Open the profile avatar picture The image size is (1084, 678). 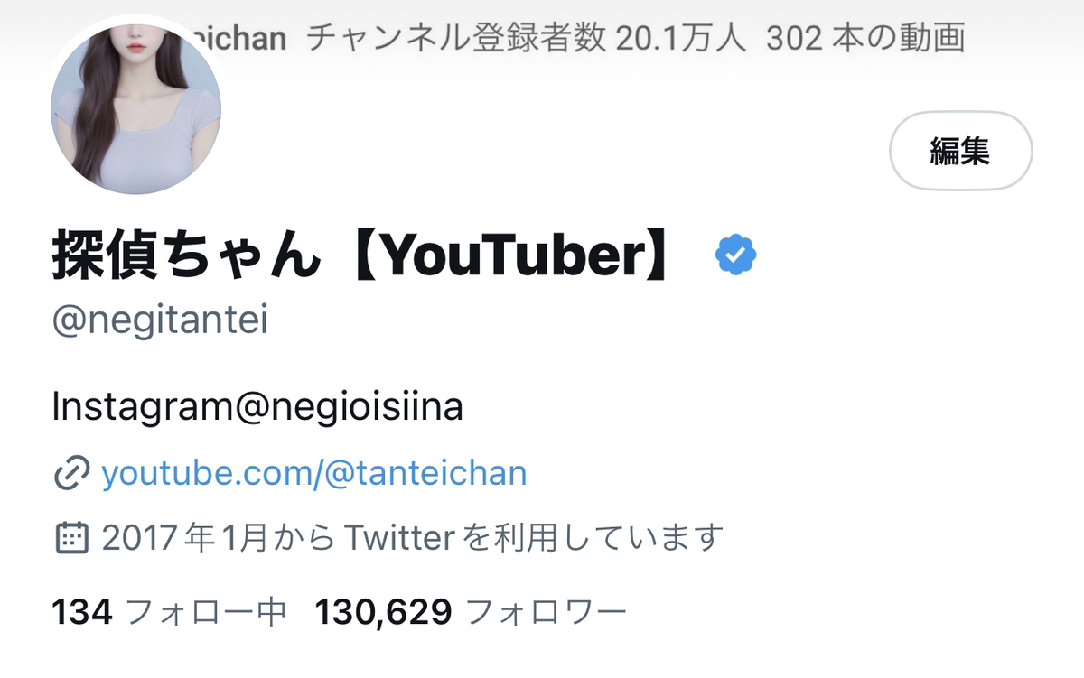135,108
